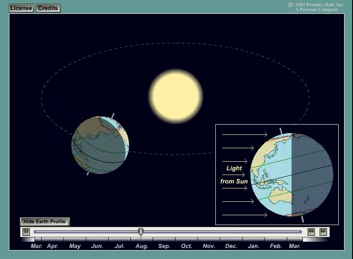Jump to Sep. on the timeline
Image resolution: width=353 pixels, height=259 pixels.
pos(164,246)
